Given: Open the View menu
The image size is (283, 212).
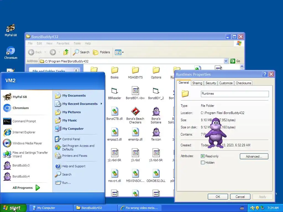Looking at the screenshot, I should coord(49,43).
